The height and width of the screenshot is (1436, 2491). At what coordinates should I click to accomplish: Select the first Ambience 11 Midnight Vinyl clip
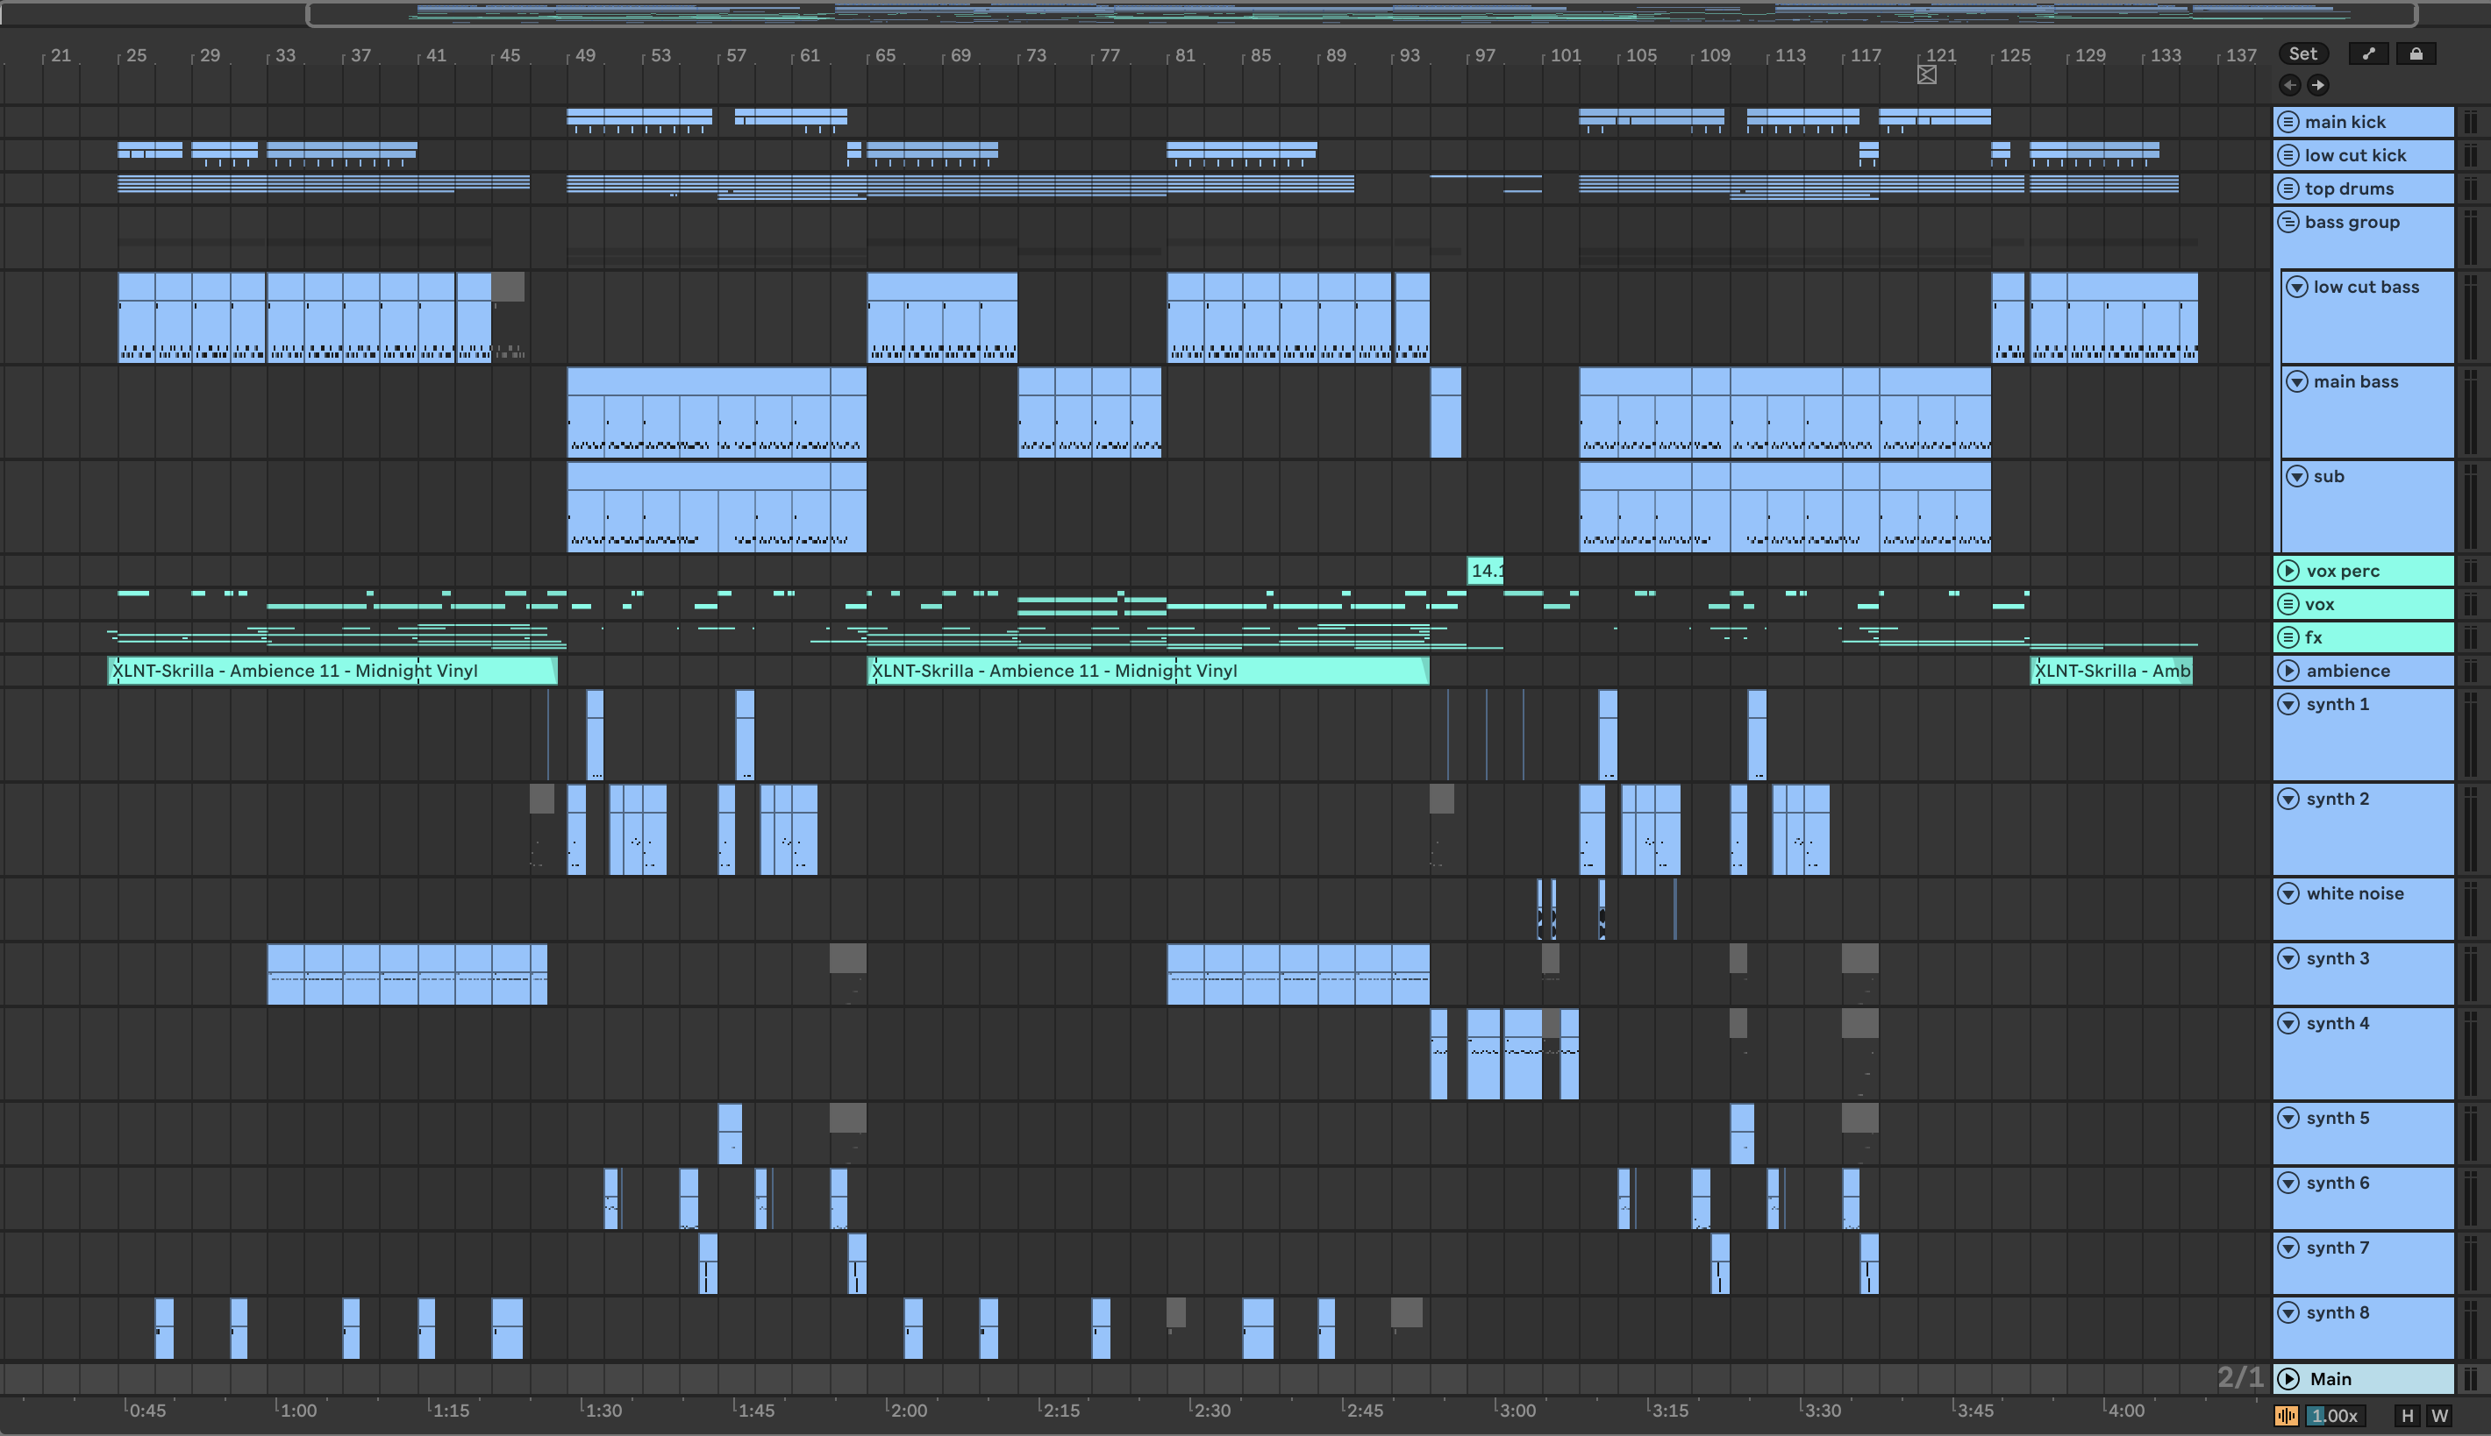pos(332,671)
